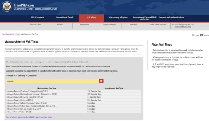This screenshot has height=121, width=209.
Task: Click the Calendar days footnote text
Action: (177, 51)
